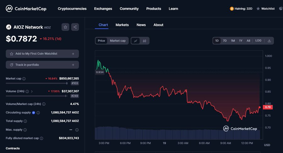Click the Market cap info icon
Screen dimensions: 283x153
tap(24, 79)
